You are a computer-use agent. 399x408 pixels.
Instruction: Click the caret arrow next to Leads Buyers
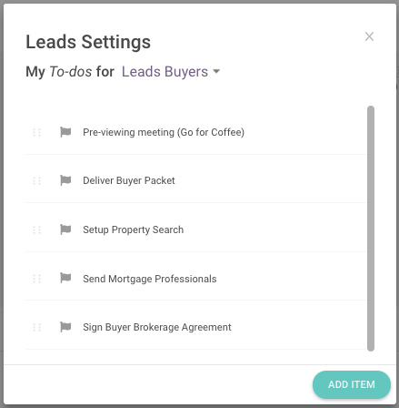click(216, 72)
